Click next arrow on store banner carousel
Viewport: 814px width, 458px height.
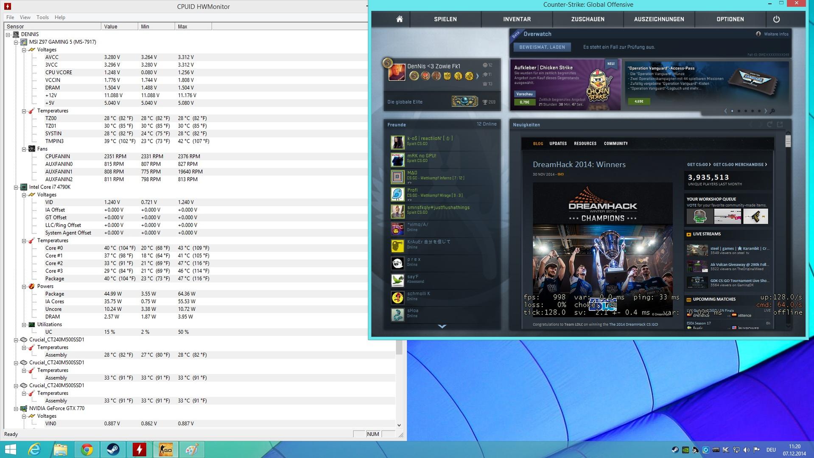coord(765,111)
